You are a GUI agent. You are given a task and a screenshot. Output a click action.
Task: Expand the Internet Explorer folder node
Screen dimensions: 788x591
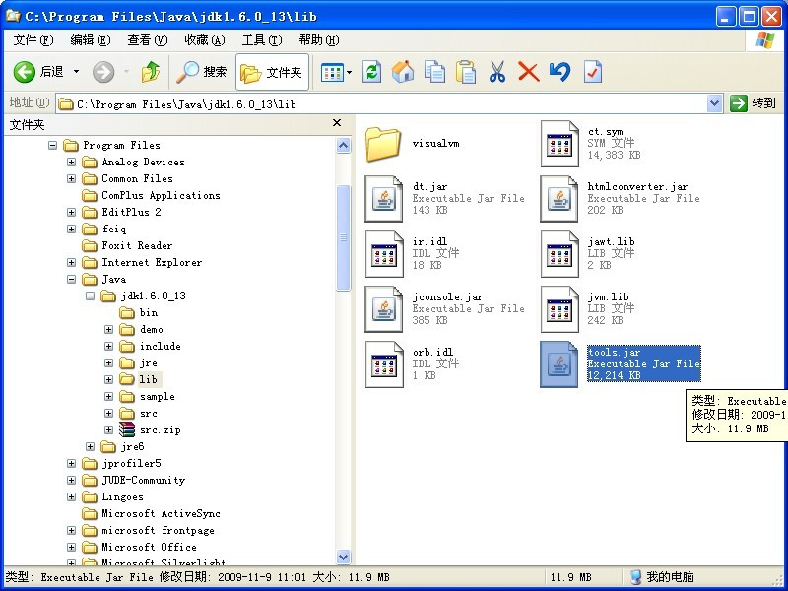tap(71, 262)
